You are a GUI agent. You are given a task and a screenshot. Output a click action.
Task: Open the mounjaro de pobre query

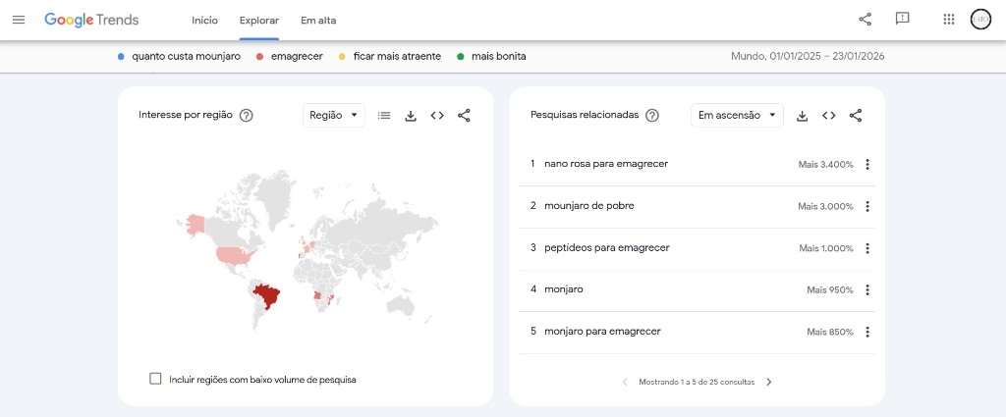tap(589, 206)
